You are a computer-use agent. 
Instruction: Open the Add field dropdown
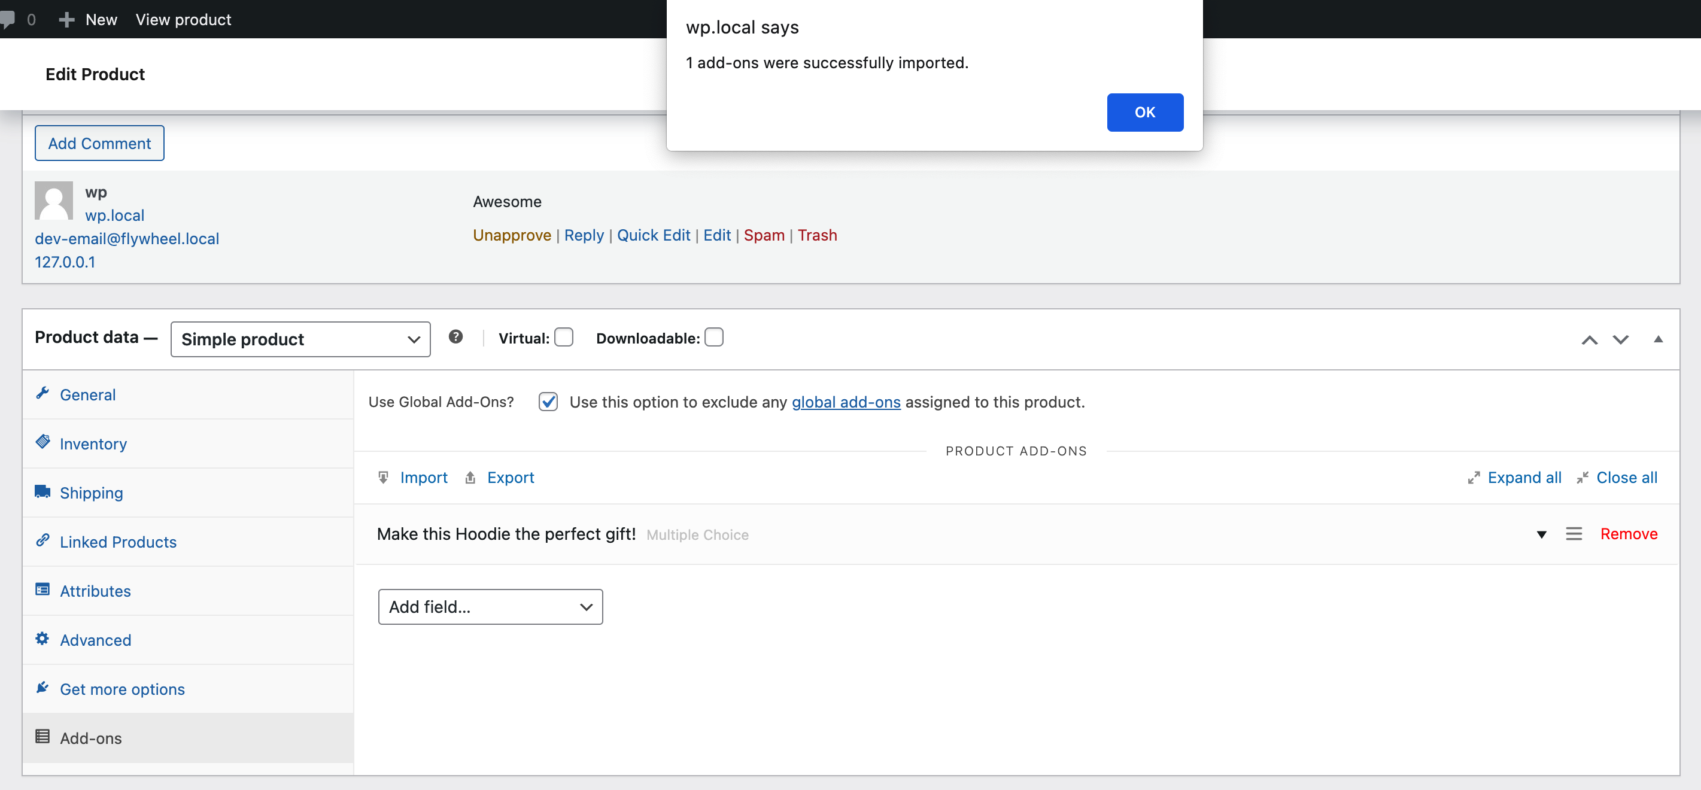click(491, 607)
